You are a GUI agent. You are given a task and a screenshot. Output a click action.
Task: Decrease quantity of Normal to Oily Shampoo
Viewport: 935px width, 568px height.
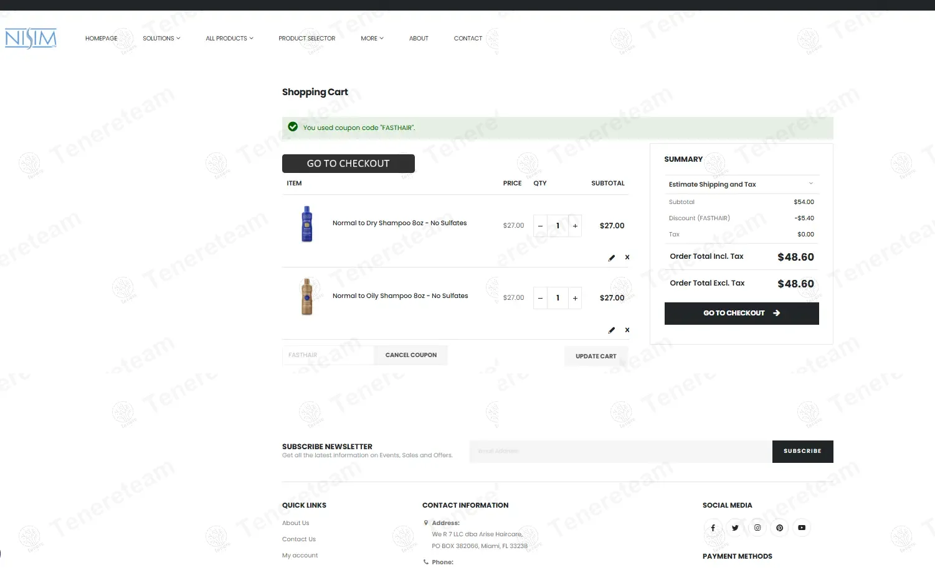[x=540, y=298]
